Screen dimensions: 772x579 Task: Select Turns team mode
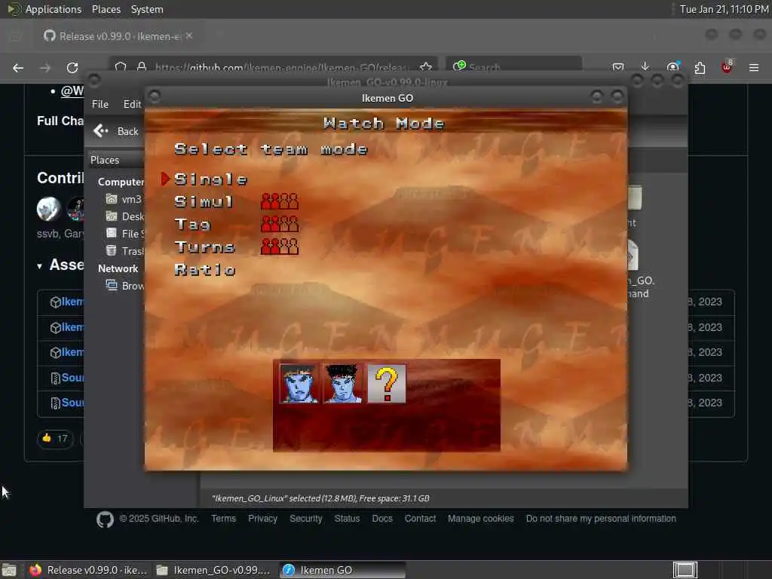205,247
